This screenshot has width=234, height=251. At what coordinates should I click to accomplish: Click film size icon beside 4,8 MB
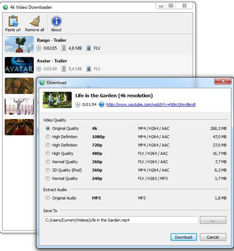click(64, 48)
